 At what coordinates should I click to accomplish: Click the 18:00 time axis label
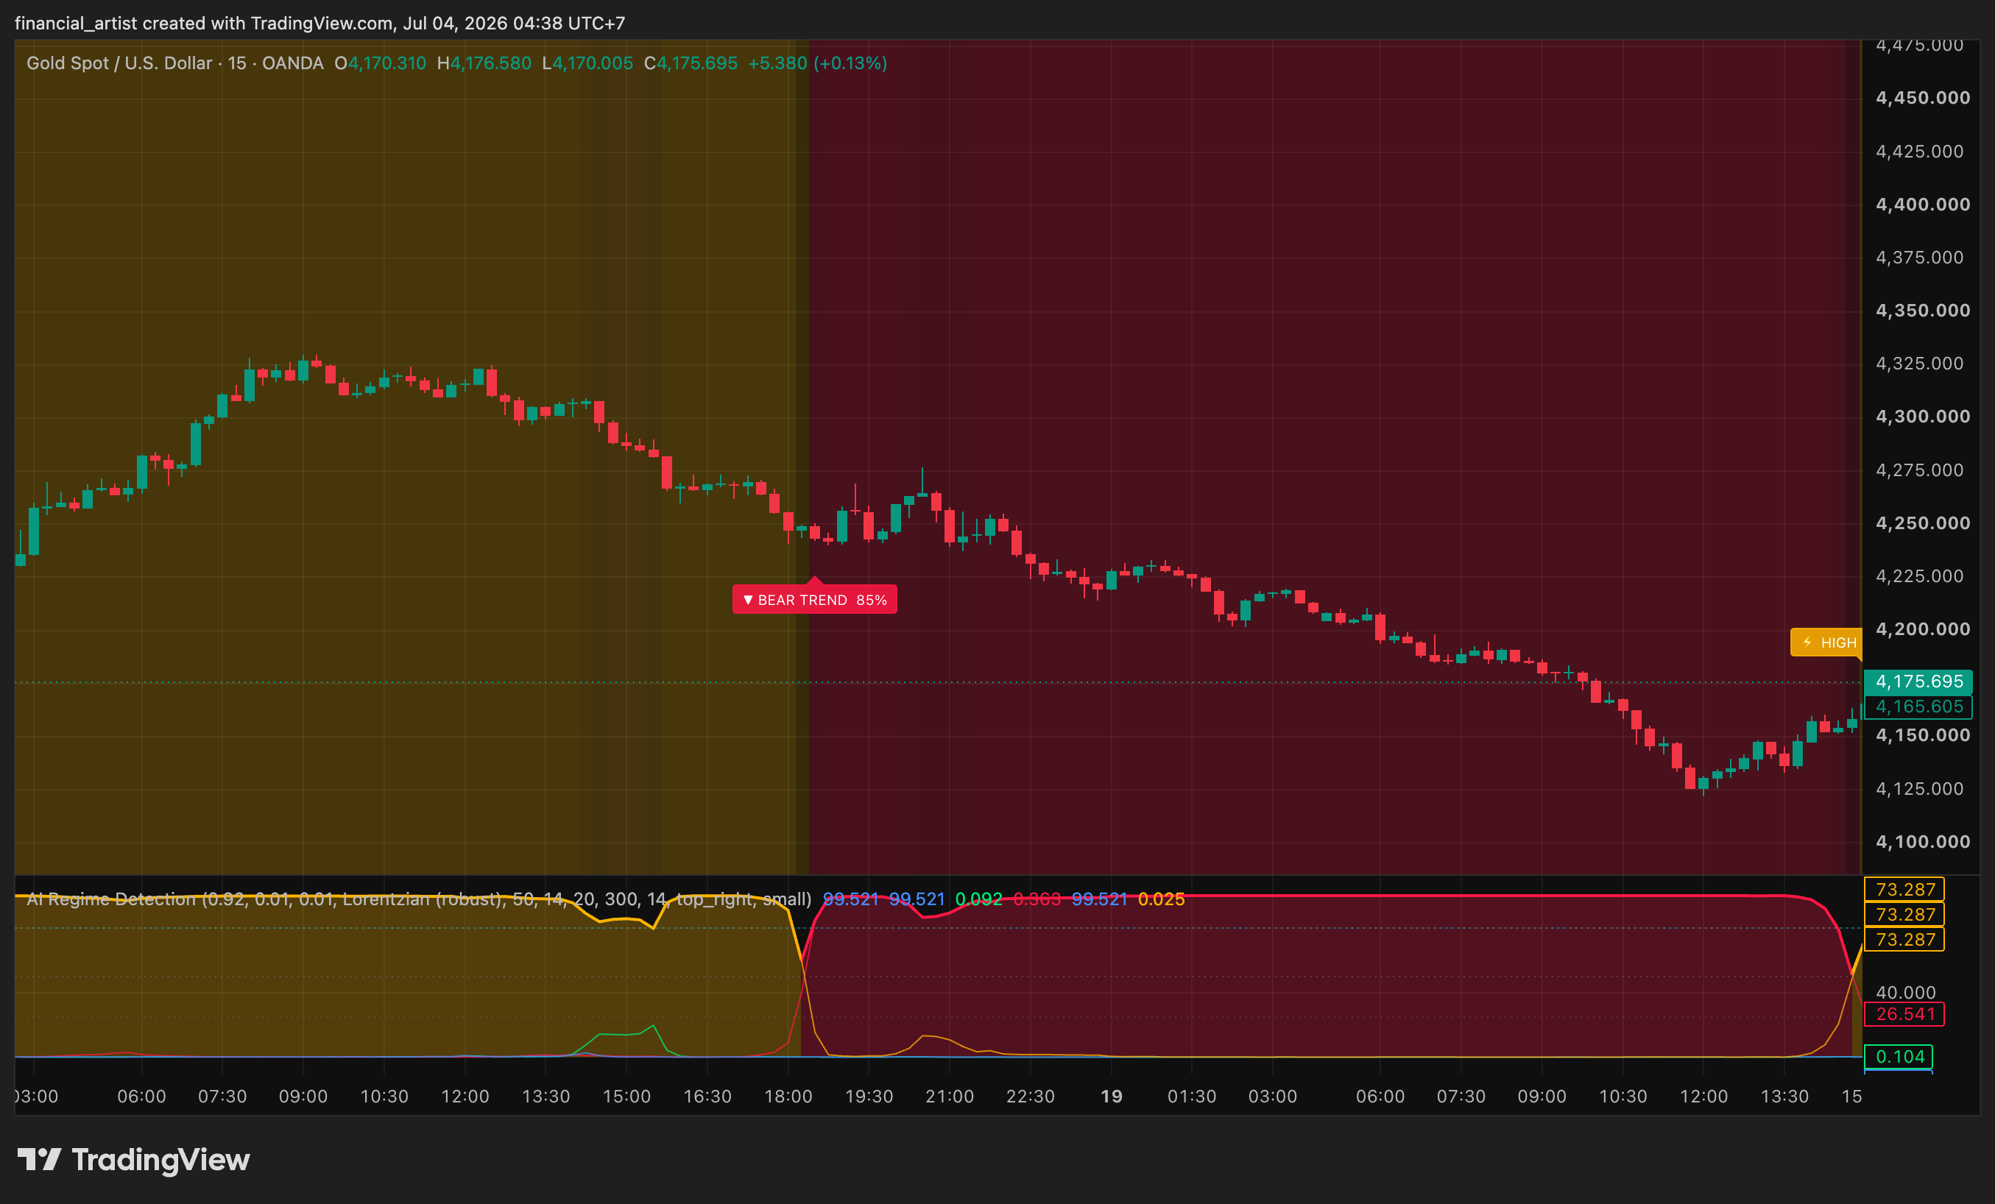[x=788, y=1097]
